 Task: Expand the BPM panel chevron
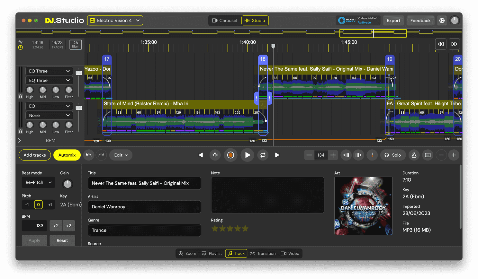19,140
